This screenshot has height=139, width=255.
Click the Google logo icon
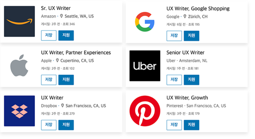click(145, 22)
